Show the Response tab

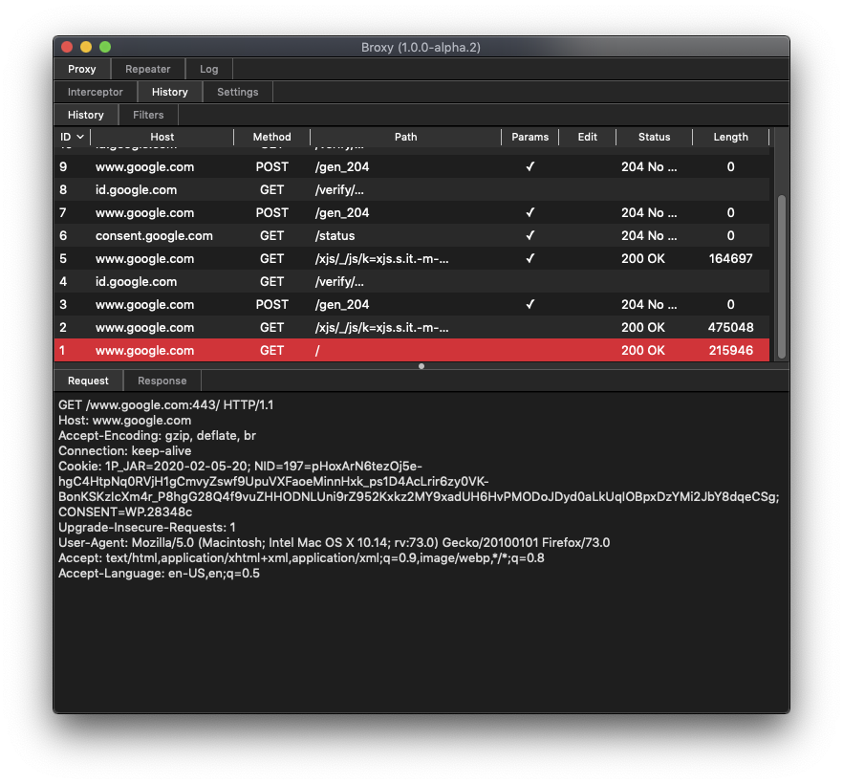pyautogui.click(x=162, y=381)
